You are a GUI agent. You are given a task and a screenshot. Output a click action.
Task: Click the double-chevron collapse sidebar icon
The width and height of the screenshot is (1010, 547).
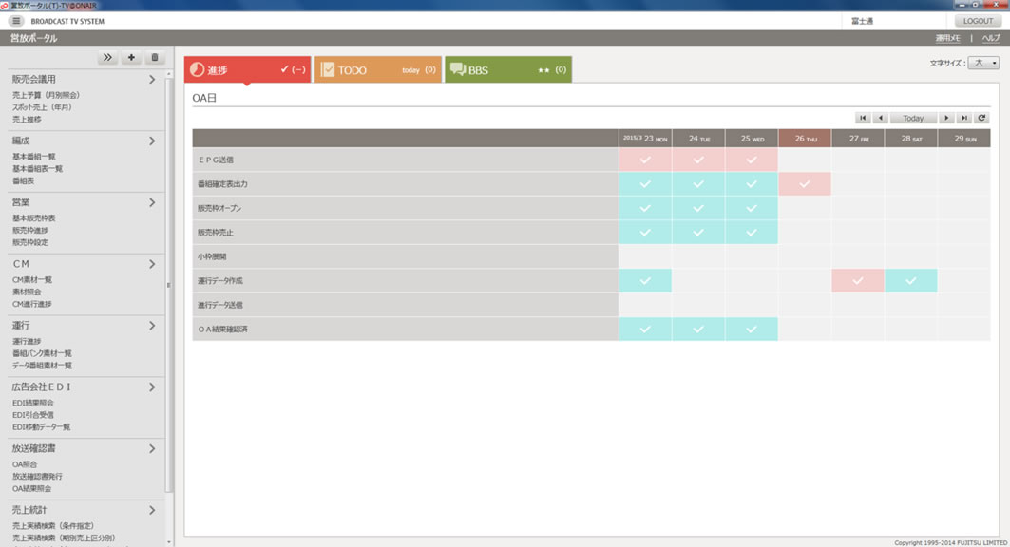click(x=107, y=58)
